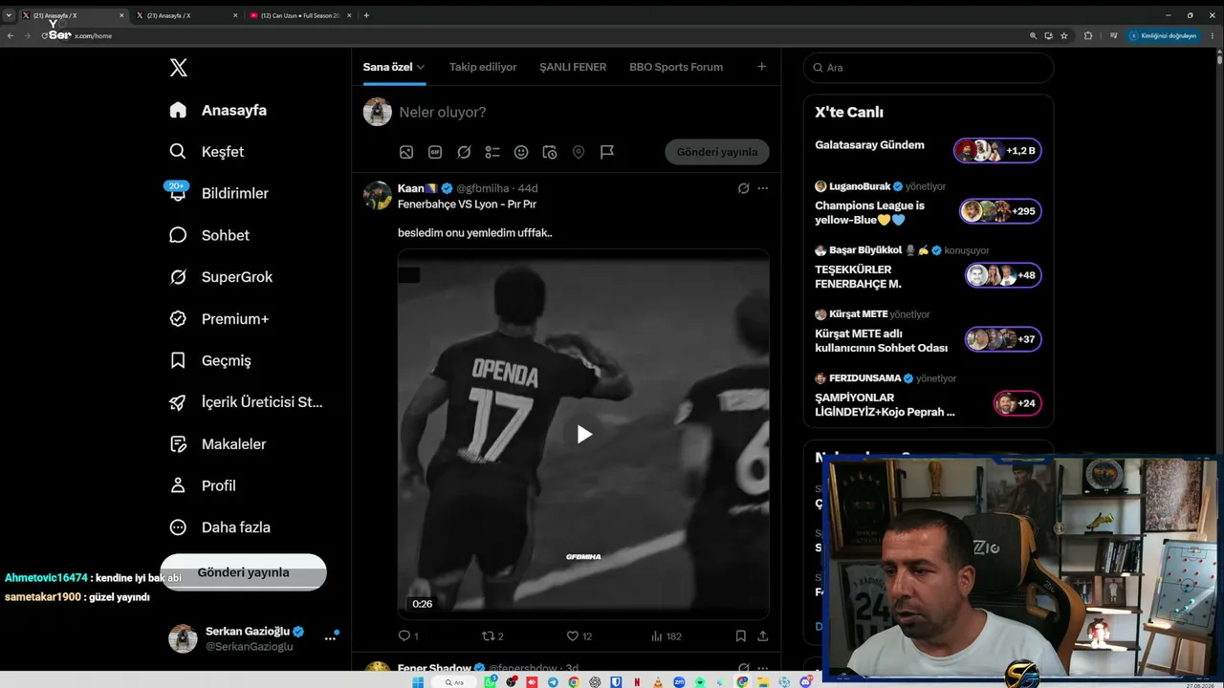Play the OPENDA 17 video
The image size is (1224, 688).
[584, 435]
